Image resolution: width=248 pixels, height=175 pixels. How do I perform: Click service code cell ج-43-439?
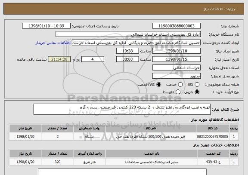[214, 162]
